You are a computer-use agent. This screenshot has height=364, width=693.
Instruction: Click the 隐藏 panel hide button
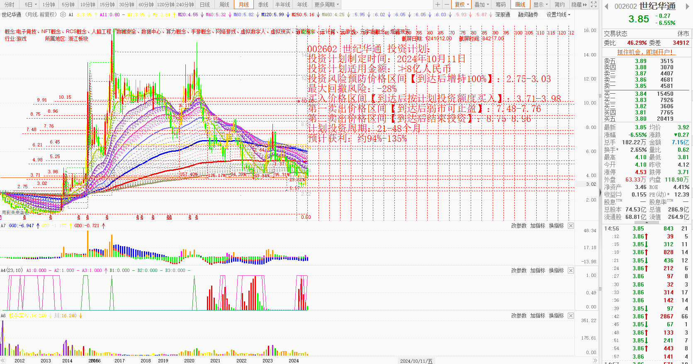pos(579,5)
